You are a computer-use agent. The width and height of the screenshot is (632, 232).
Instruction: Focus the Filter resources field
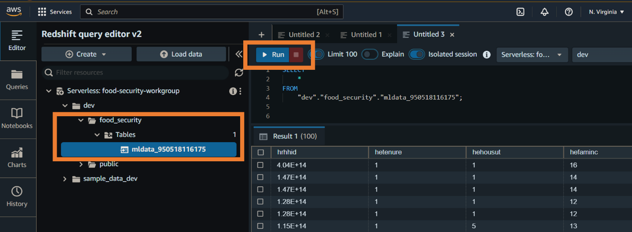coord(135,72)
